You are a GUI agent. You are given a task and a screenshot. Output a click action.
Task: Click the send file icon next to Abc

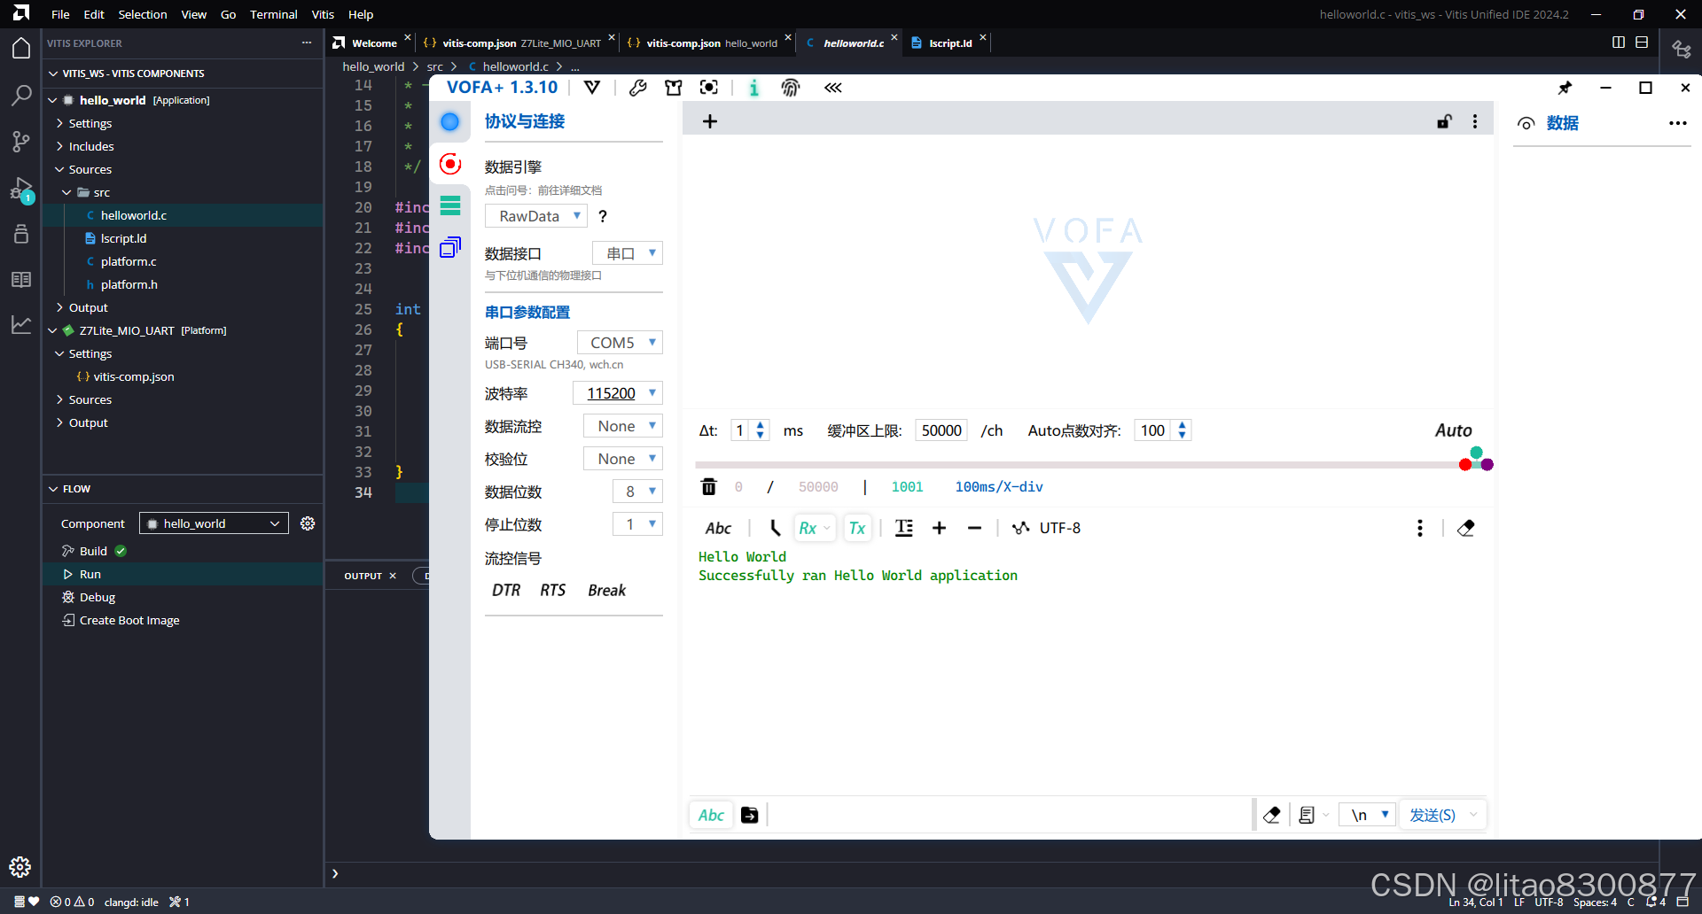pyautogui.click(x=750, y=815)
